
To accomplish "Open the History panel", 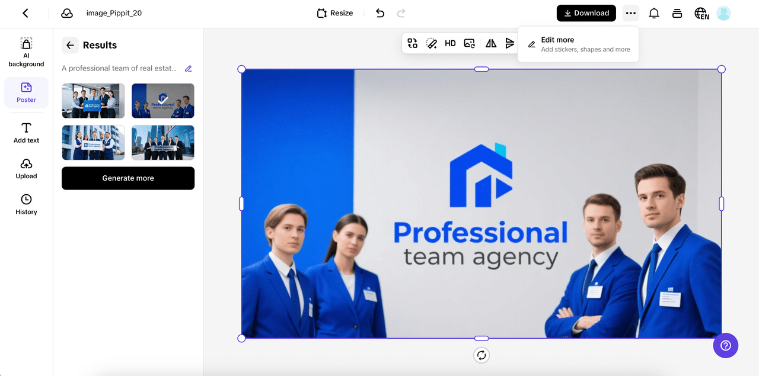I will [26, 204].
